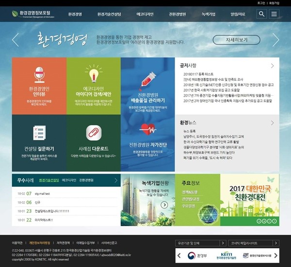291x267 pixels.
Task: Click round arrow on 녹색기업현황 banner
Action: pos(164,205)
